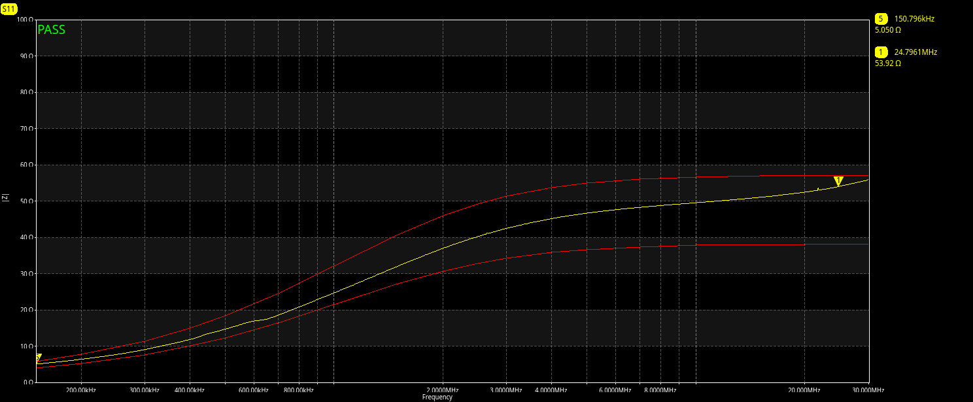Screen dimensions: 973x402
Task: Click the 600.00kHz frequency axis label
Action: click(253, 390)
